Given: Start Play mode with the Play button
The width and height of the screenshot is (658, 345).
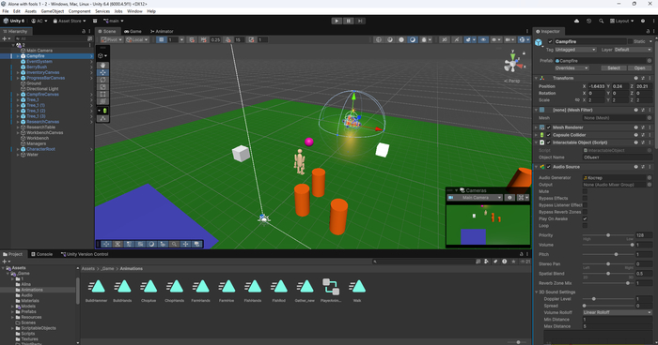Looking at the screenshot, I should click(x=337, y=21).
